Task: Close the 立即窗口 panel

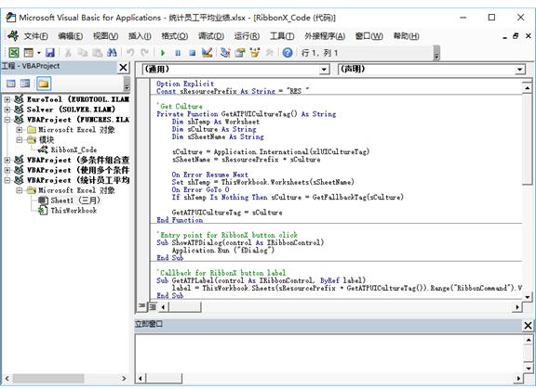Action: click(528, 325)
